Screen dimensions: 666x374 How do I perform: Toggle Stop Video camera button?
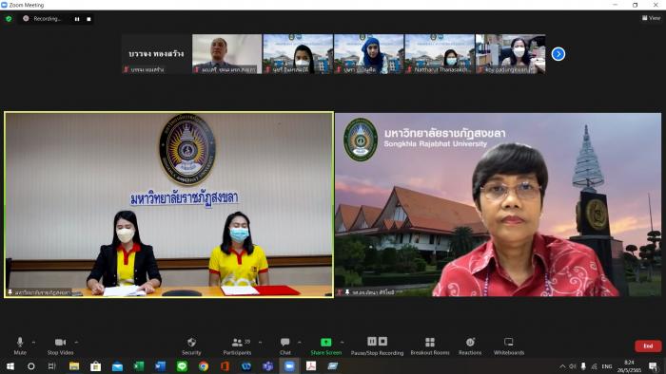click(x=60, y=346)
